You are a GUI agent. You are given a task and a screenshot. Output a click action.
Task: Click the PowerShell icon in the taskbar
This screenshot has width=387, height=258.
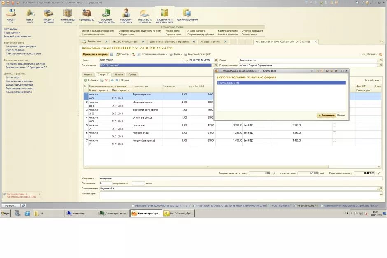click(x=27, y=214)
